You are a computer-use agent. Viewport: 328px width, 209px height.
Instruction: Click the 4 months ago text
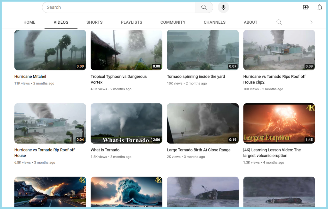coord(274,162)
